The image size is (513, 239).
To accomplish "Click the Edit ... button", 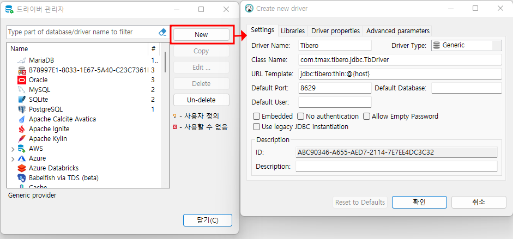I will tap(201, 68).
